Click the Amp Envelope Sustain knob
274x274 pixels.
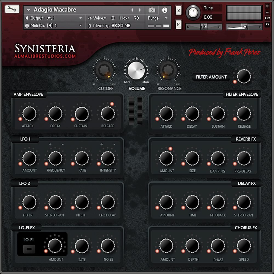tap(82, 114)
